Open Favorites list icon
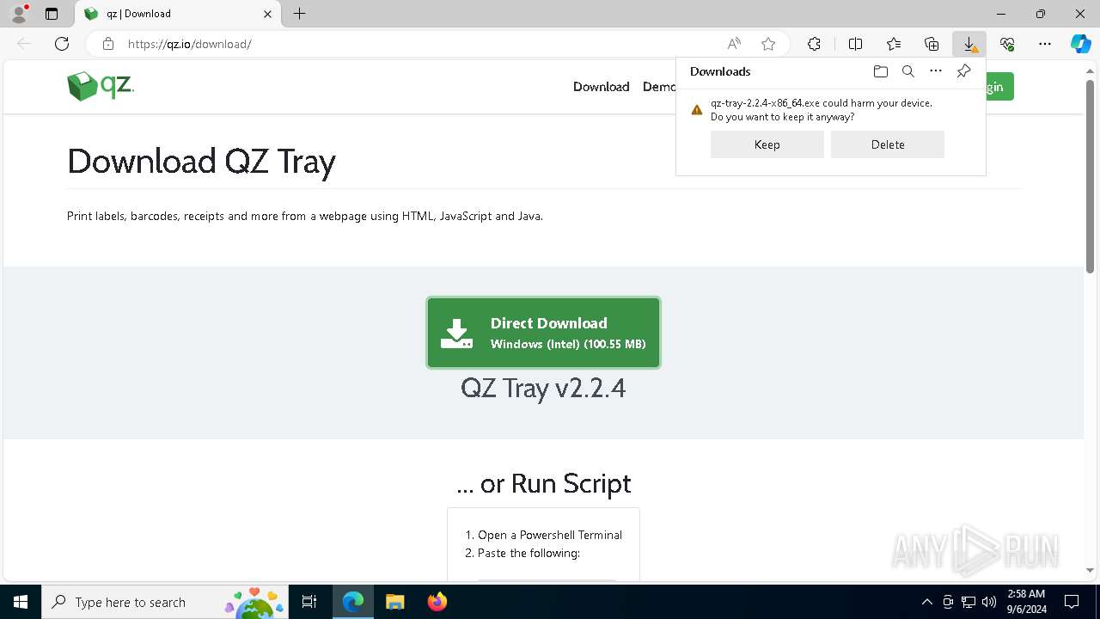 (894, 44)
